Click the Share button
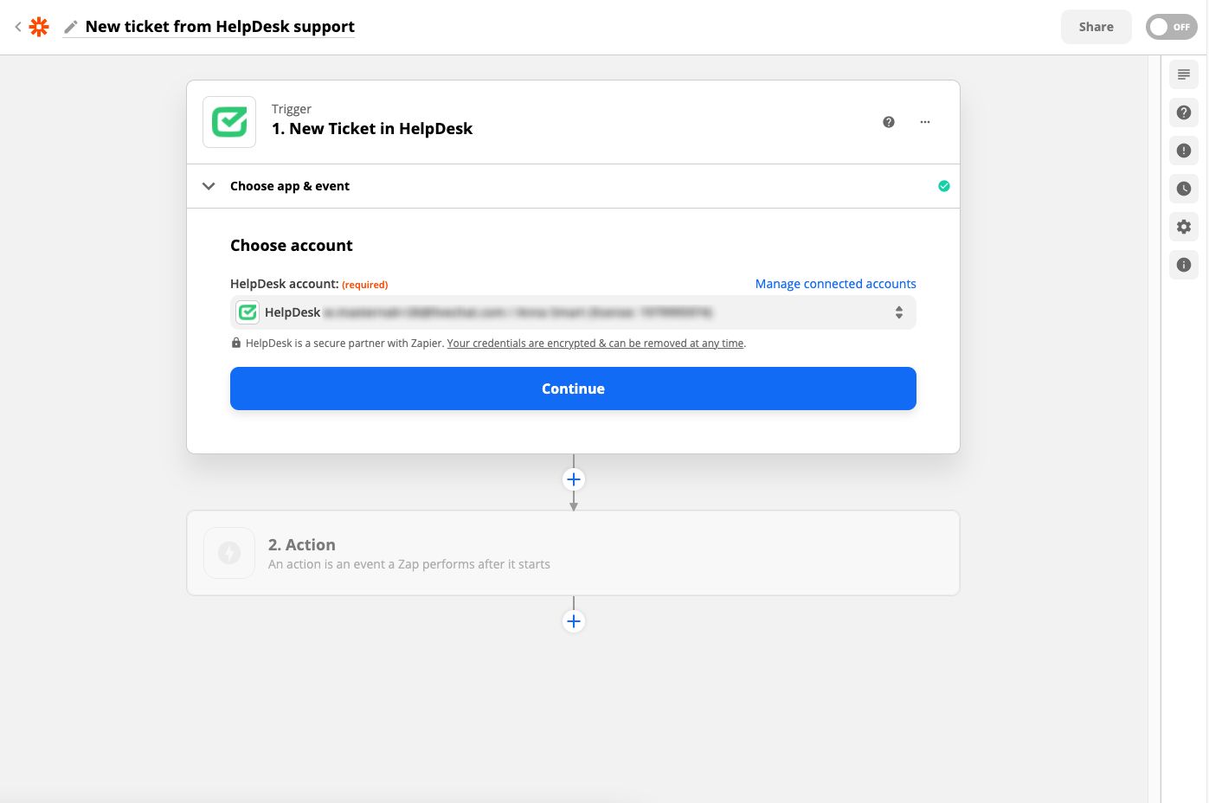 [1096, 27]
